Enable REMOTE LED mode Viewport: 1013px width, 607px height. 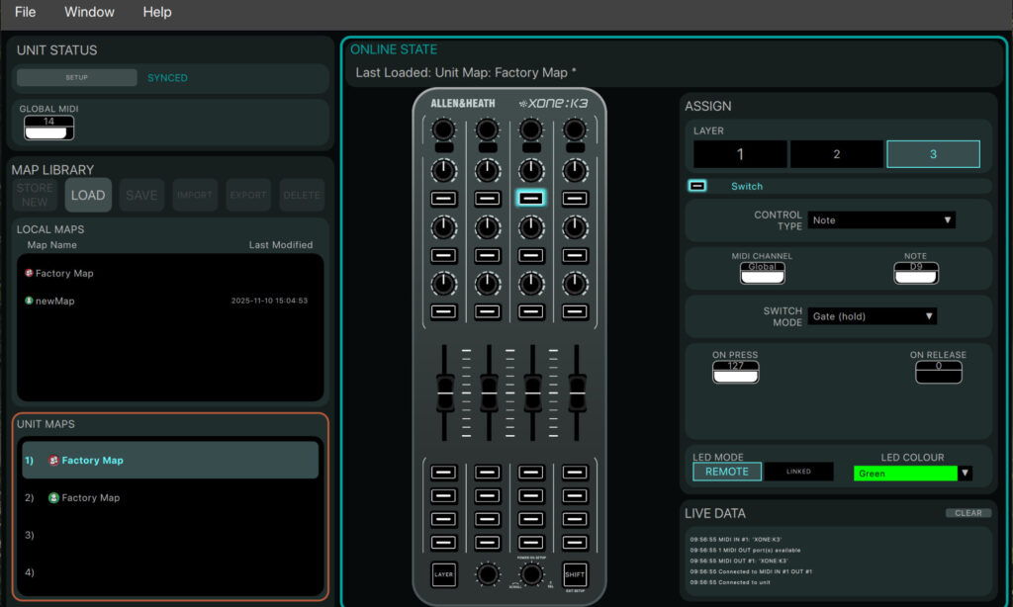tap(726, 472)
